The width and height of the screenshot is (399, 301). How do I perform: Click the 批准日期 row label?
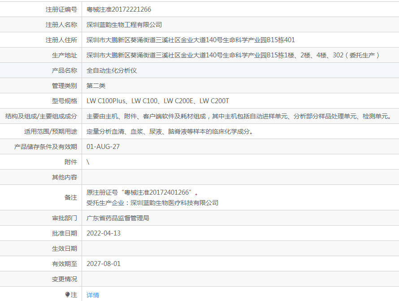click(x=65, y=234)
